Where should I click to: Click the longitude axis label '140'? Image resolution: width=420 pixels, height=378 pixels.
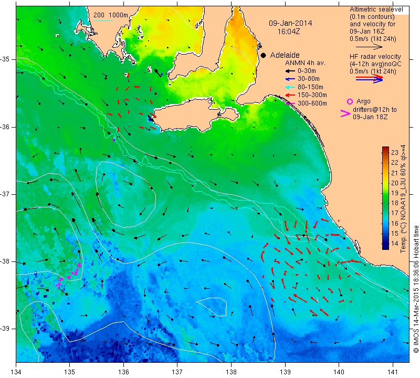coord(339,372)
